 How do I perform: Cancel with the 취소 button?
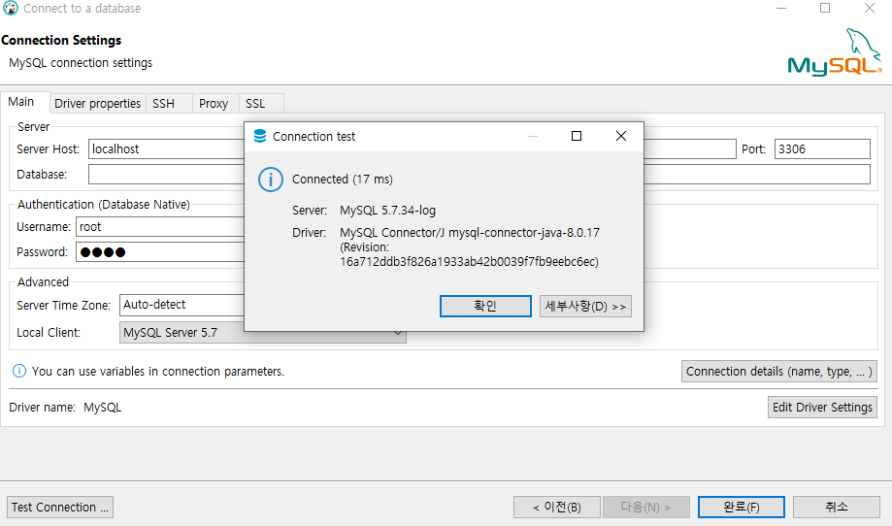click(x=837, y=508)
